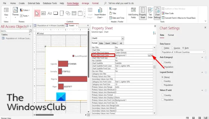Select Population under Legend (Series)
The height and width of the screenshot is (119, 209).
(162, 85)
